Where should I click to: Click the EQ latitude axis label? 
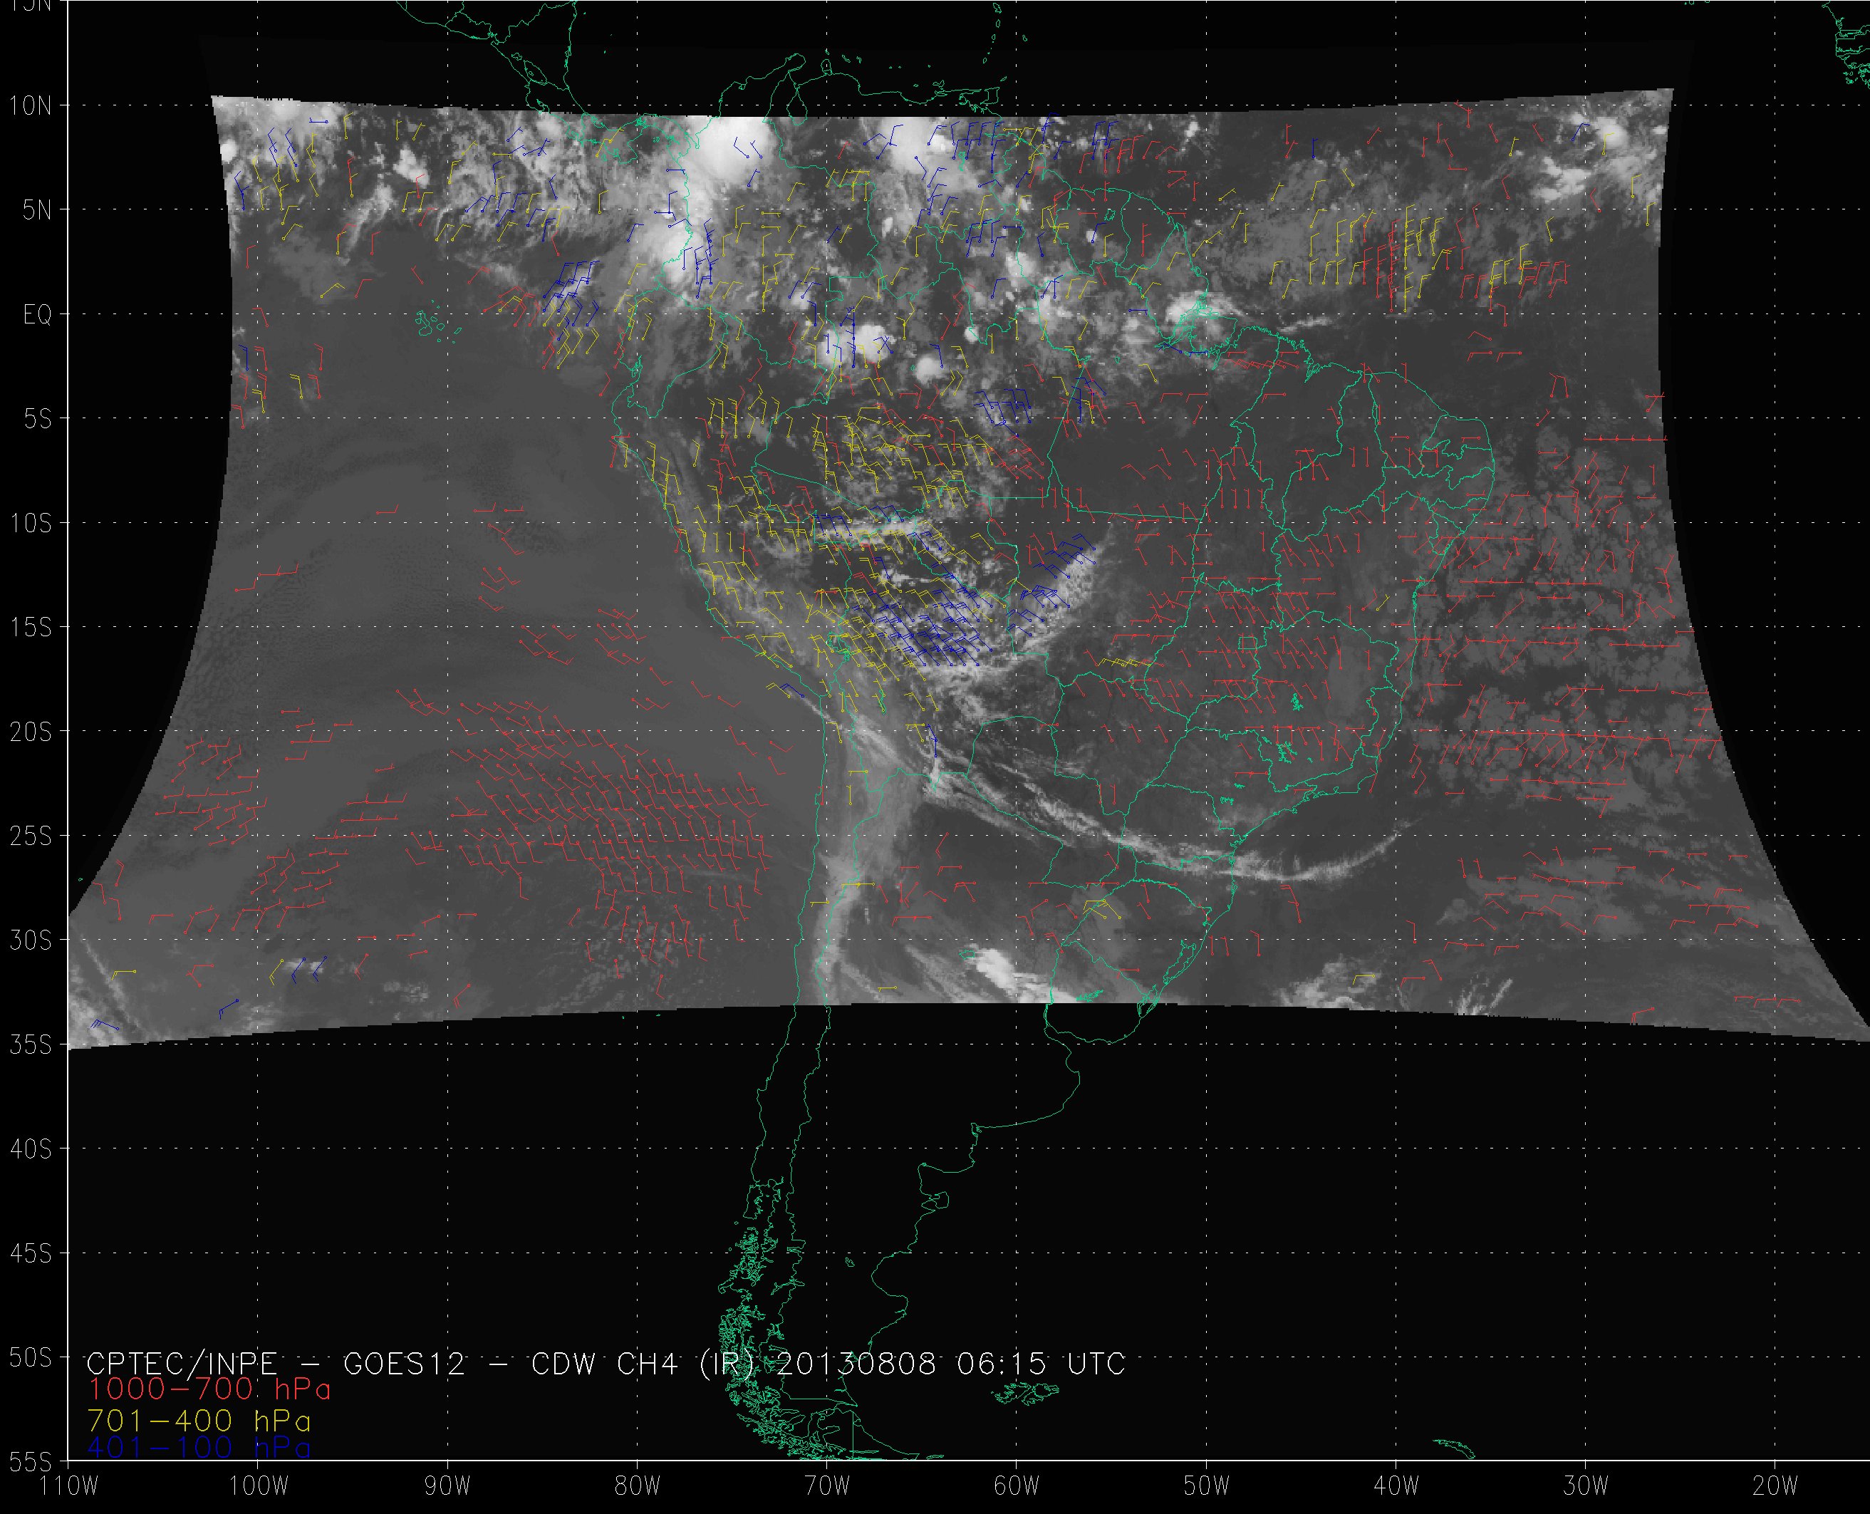38,315
